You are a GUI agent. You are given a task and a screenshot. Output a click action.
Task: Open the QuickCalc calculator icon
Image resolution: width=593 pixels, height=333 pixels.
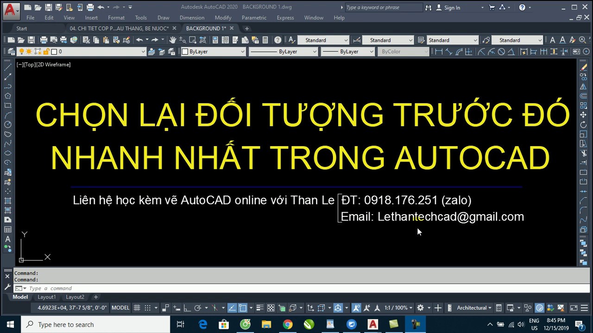tap(265, 40)
